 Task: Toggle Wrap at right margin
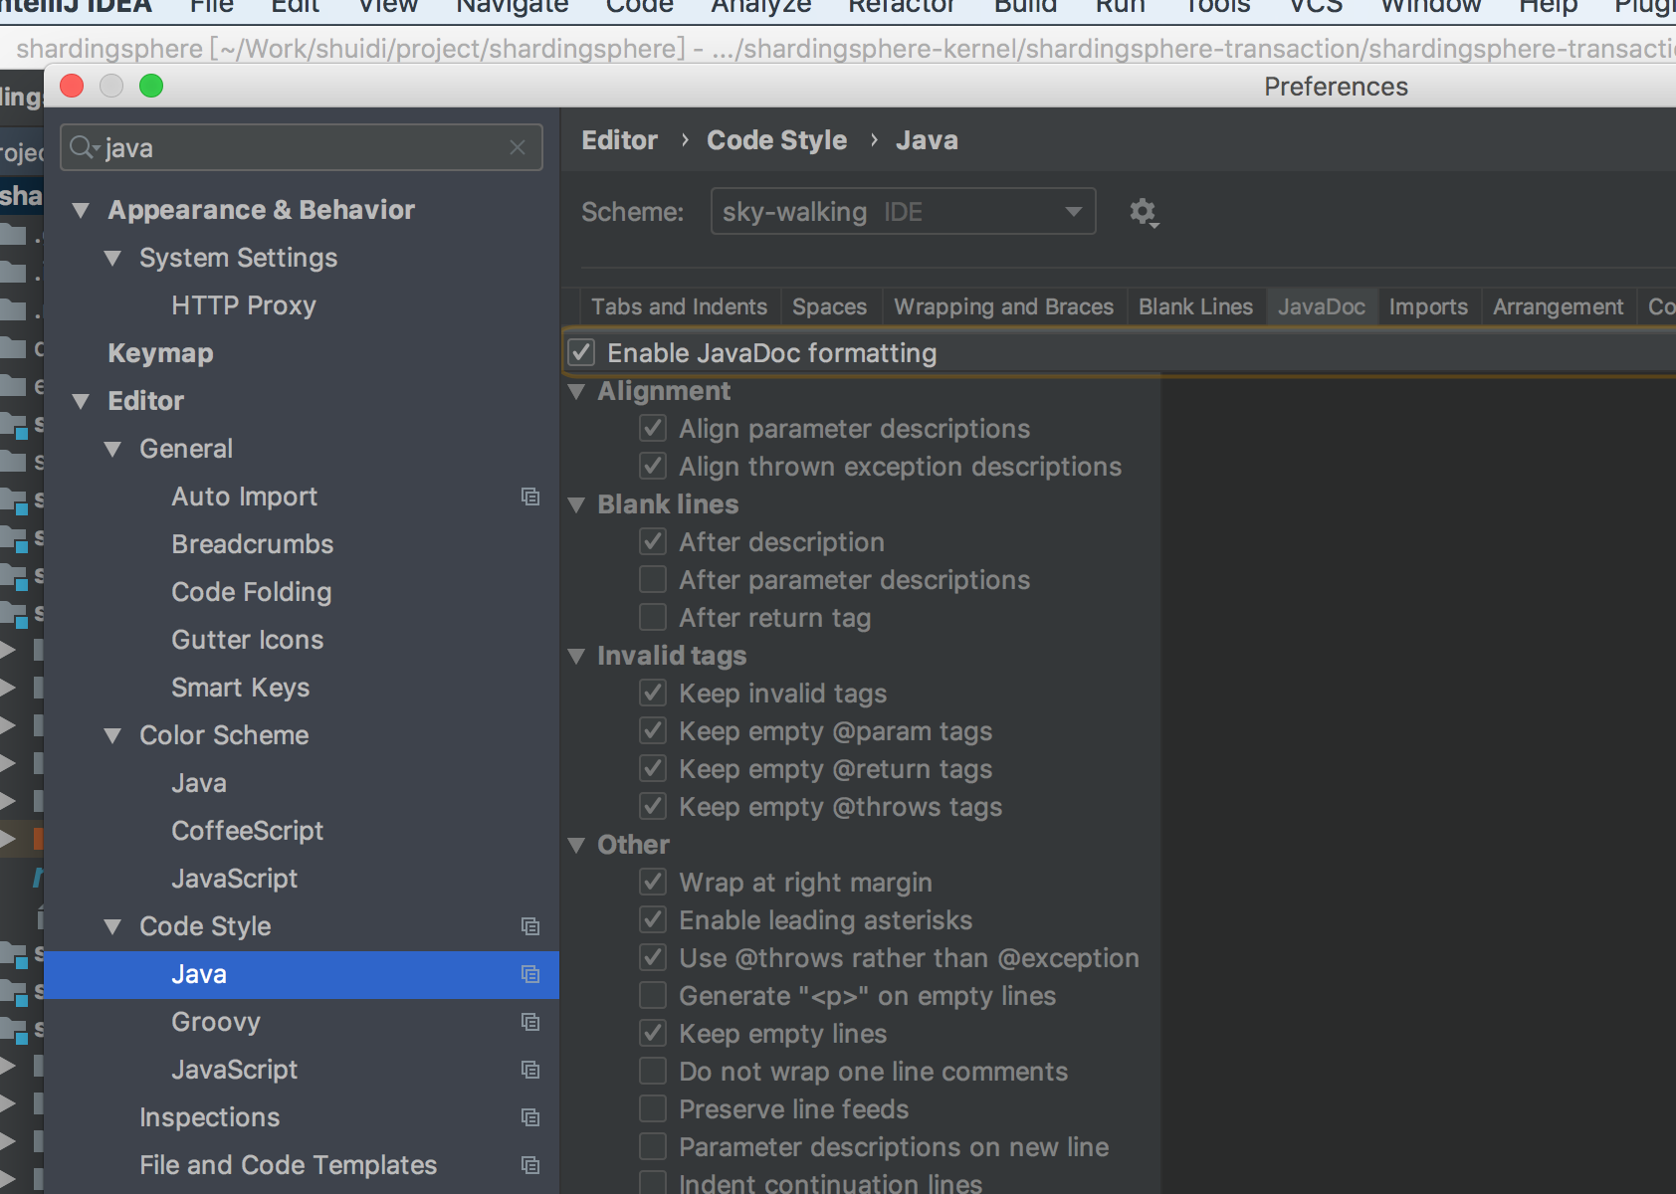(653, 883)
